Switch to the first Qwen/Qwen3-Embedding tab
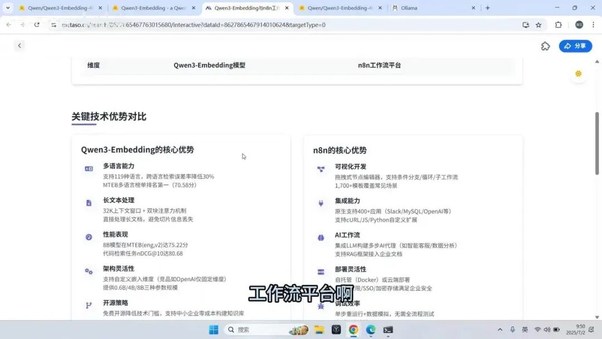 [60, 8]
